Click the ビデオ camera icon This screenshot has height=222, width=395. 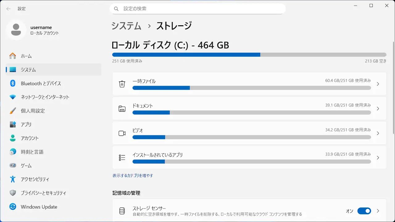click(x=122, y=133)
